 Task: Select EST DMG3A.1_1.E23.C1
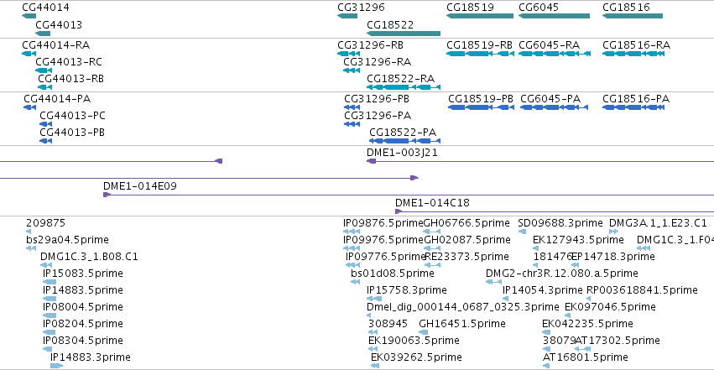click(614, 232)
